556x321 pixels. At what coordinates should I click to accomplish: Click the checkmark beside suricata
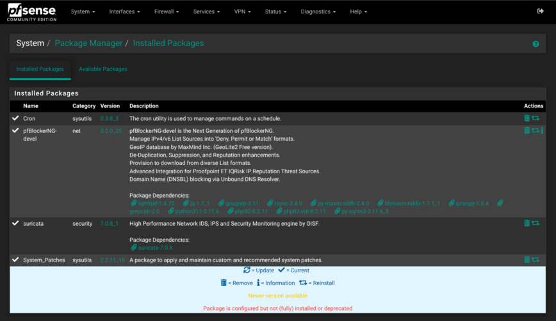tap(15, 223)
